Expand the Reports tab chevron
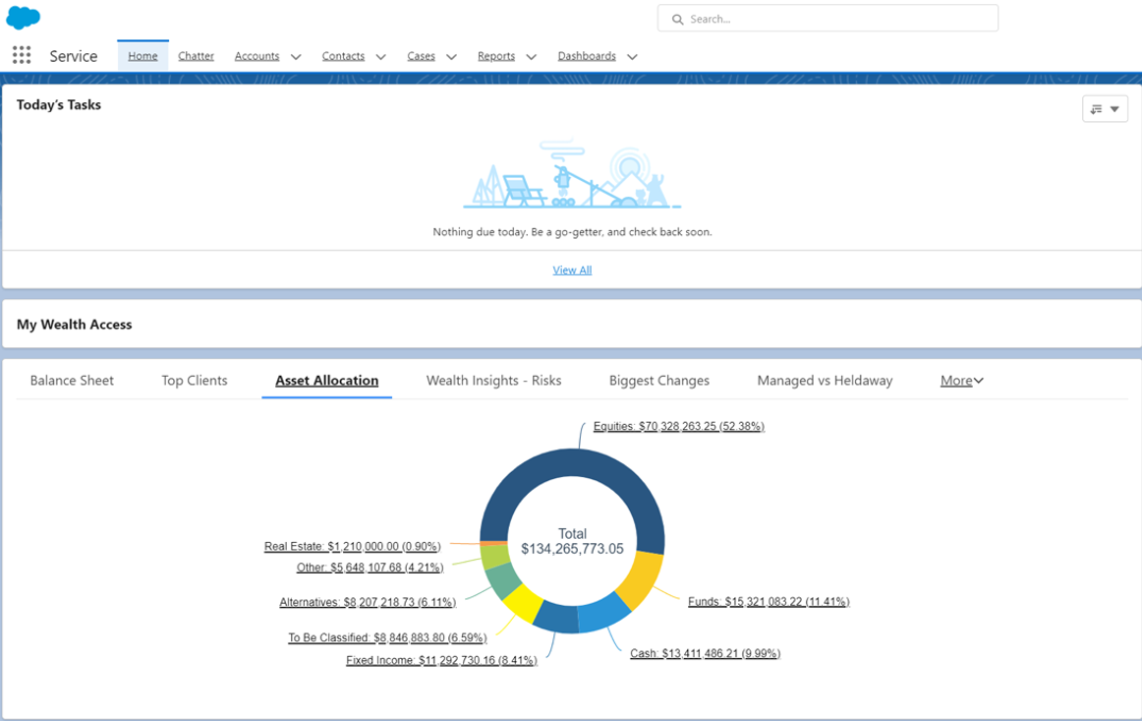The image size is (1142, 721). pos(531,57)
